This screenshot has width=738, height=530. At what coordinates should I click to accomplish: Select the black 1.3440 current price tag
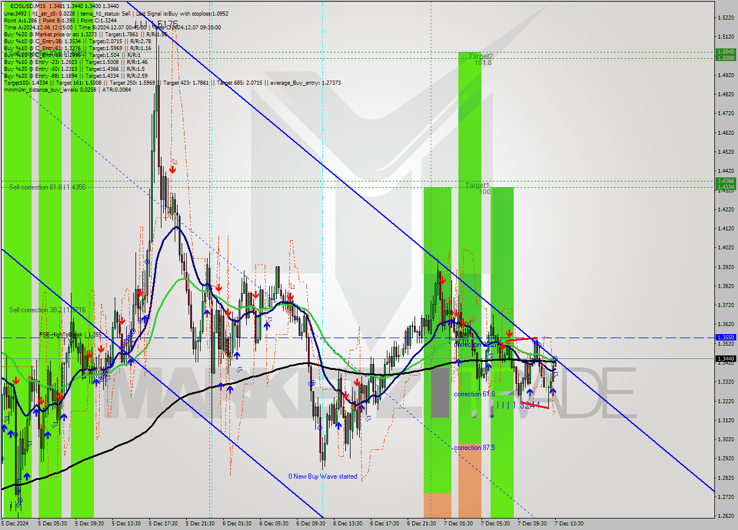coord(725,358)
